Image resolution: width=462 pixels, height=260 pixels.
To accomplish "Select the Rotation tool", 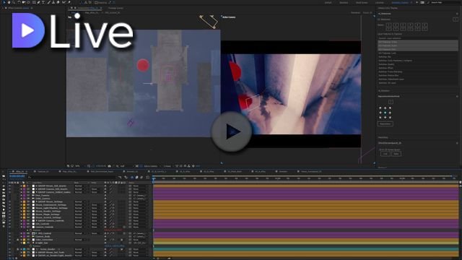I will tap(19, 2).
